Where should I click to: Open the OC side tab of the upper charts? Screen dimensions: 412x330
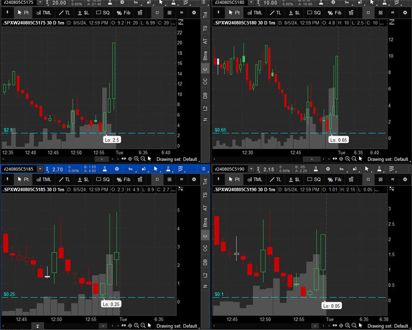(x=205, y=82)
